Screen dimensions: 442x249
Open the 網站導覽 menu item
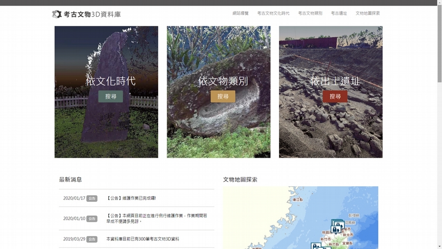240,13
